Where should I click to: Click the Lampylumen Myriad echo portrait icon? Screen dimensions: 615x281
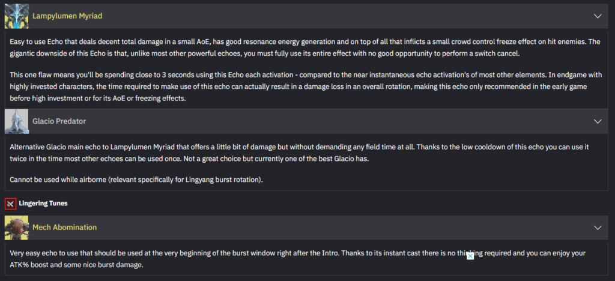(16, 16)
